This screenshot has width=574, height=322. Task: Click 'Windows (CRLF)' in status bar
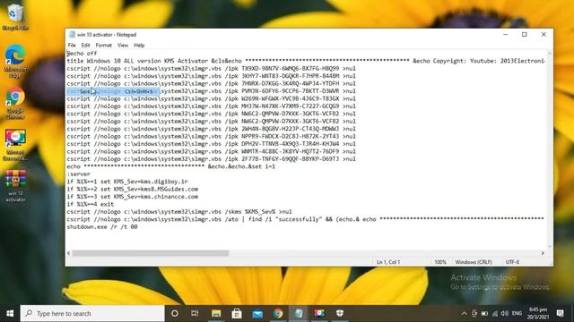(474, 262)
